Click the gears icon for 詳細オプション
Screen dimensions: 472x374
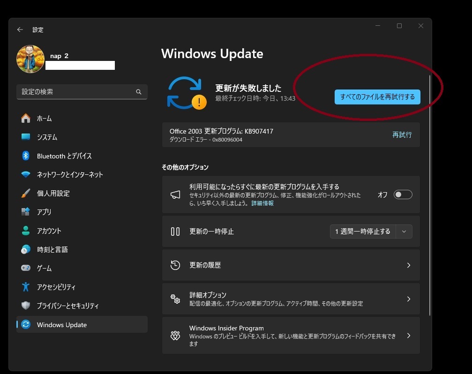pos(175,299)
